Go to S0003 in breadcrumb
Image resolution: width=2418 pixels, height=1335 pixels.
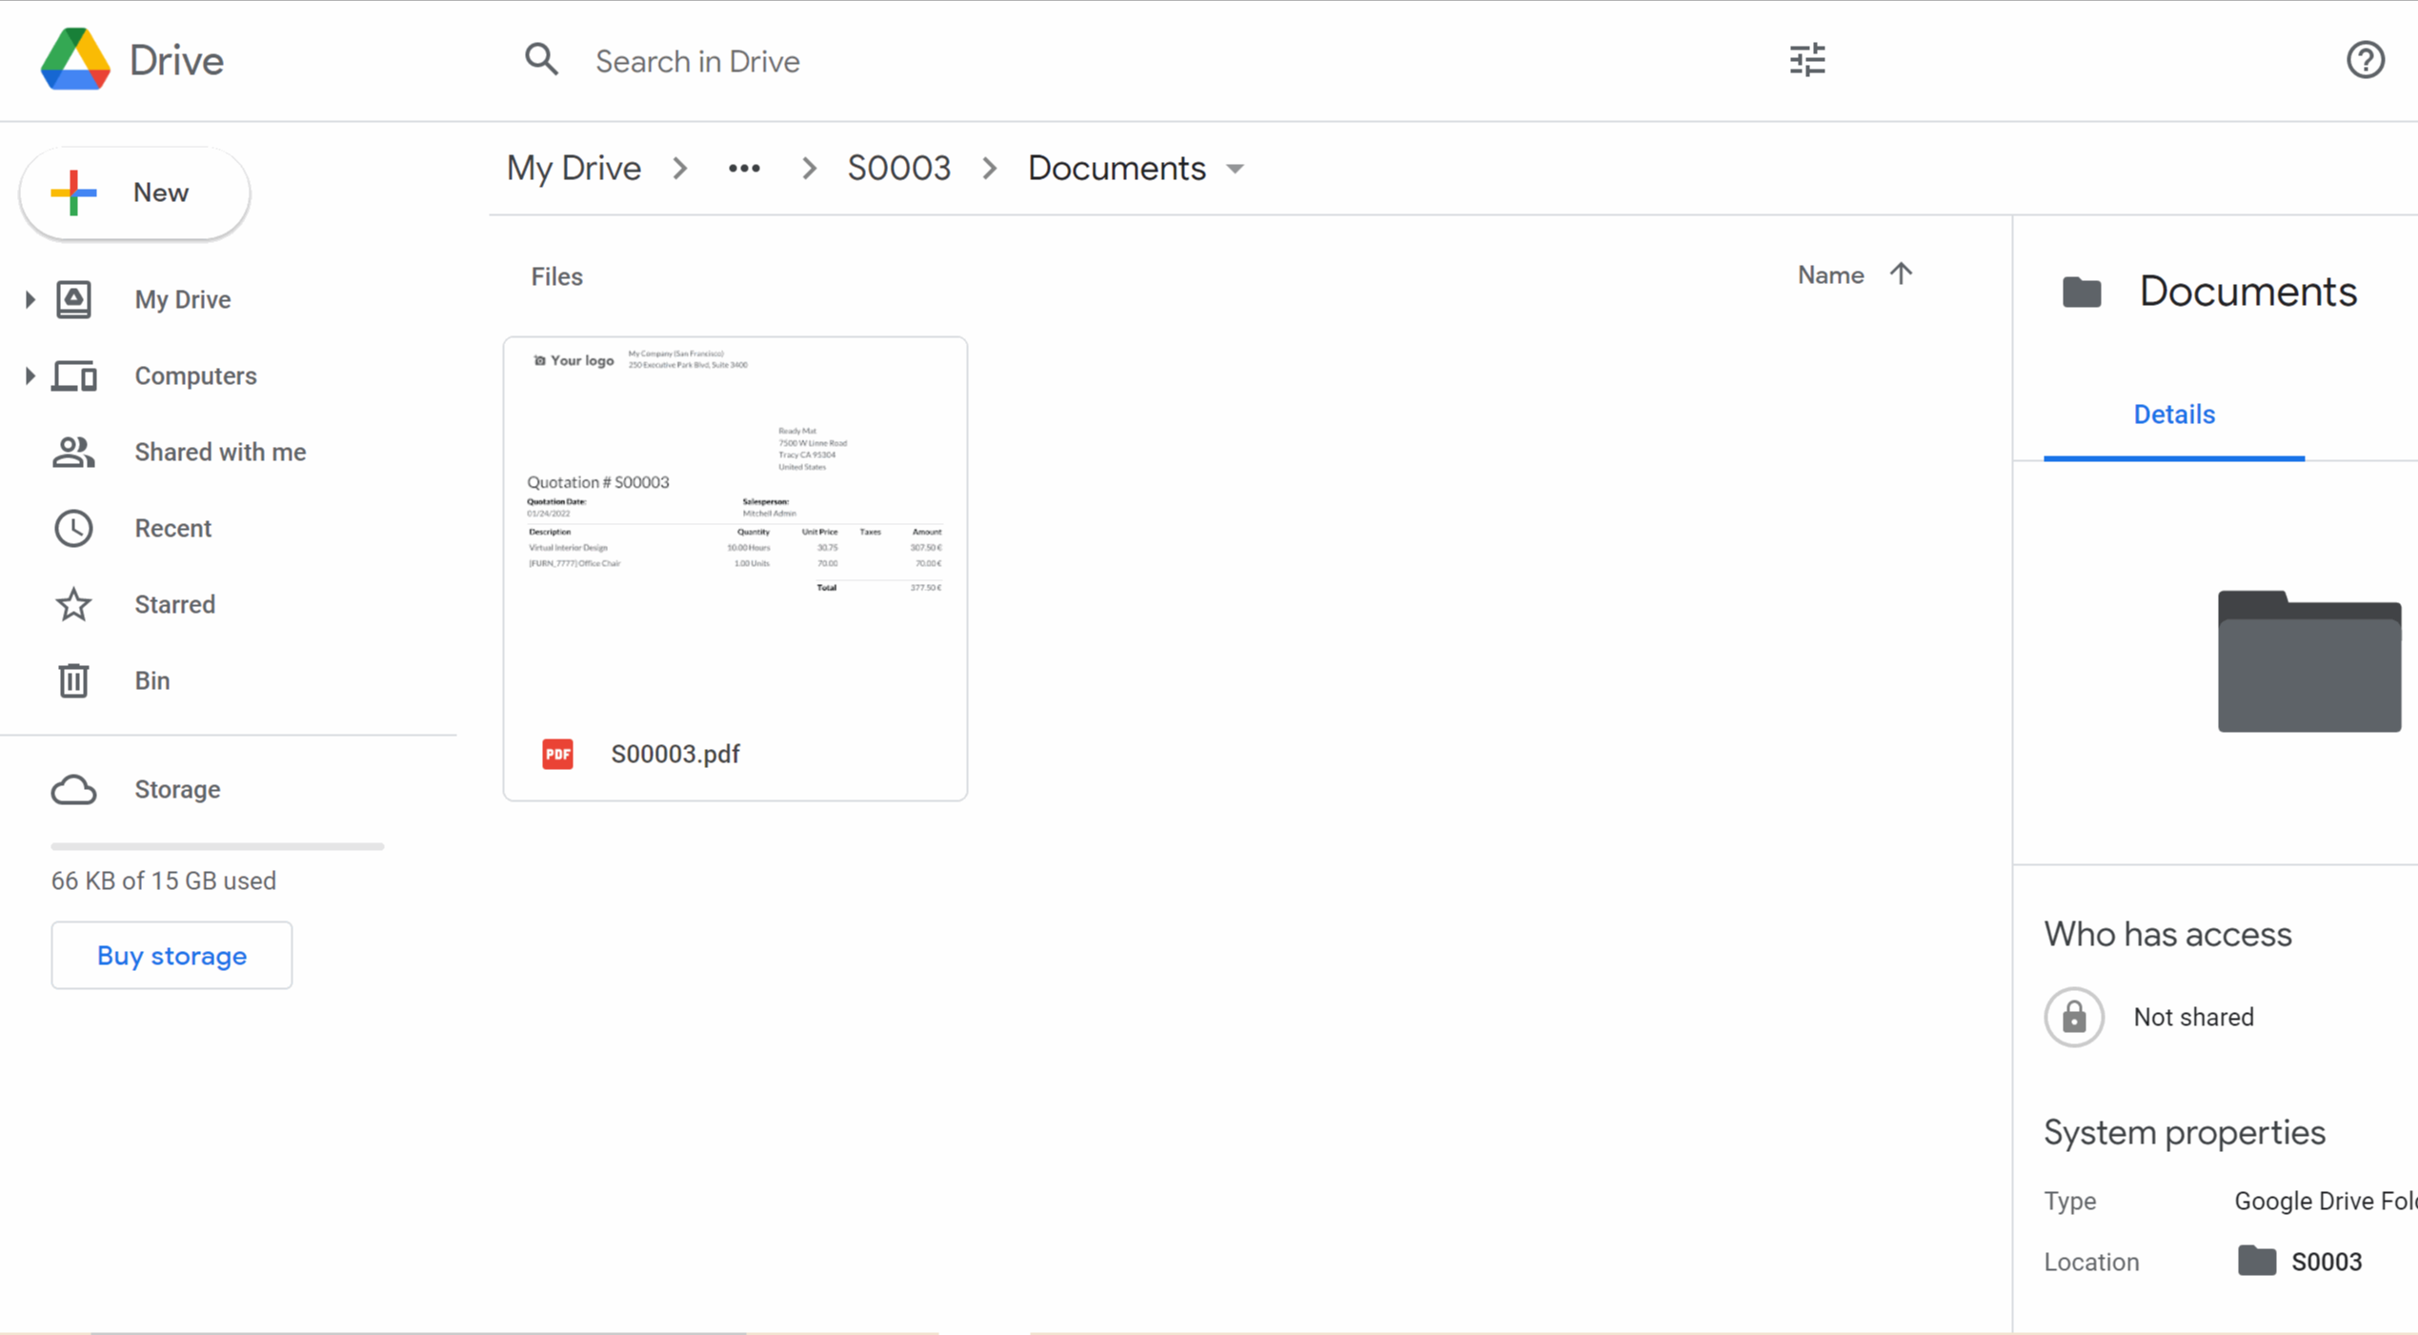coord(898,169)
